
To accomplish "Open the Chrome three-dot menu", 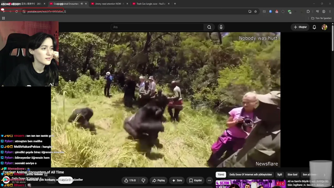I will pos(330,11).
